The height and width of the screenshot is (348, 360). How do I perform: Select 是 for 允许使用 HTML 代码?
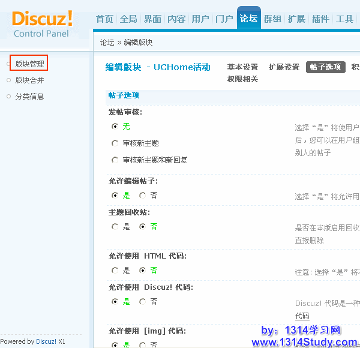point(115,270)
